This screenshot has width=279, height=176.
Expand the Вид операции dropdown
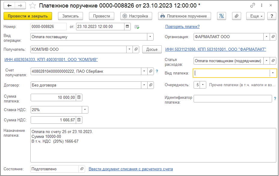pyautogui.click(x=150, y=37)
